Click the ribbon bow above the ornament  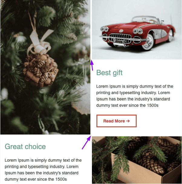point(40,43)
